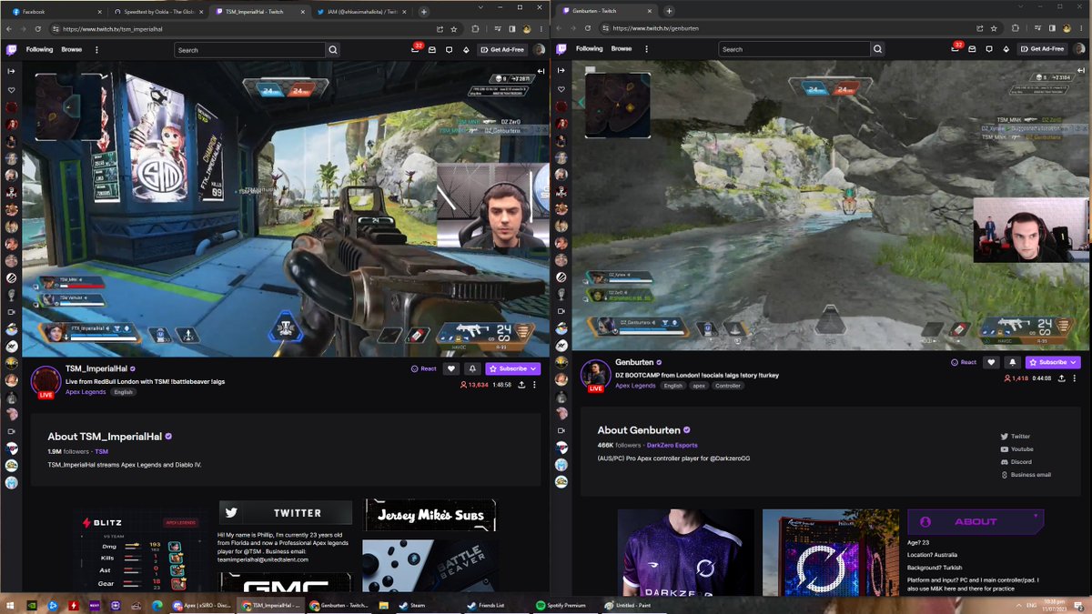This screenshot has width=1092, height=614.
Task: Open user avatar menu in right Twitch window
Action: click(x=1079, y=48)
